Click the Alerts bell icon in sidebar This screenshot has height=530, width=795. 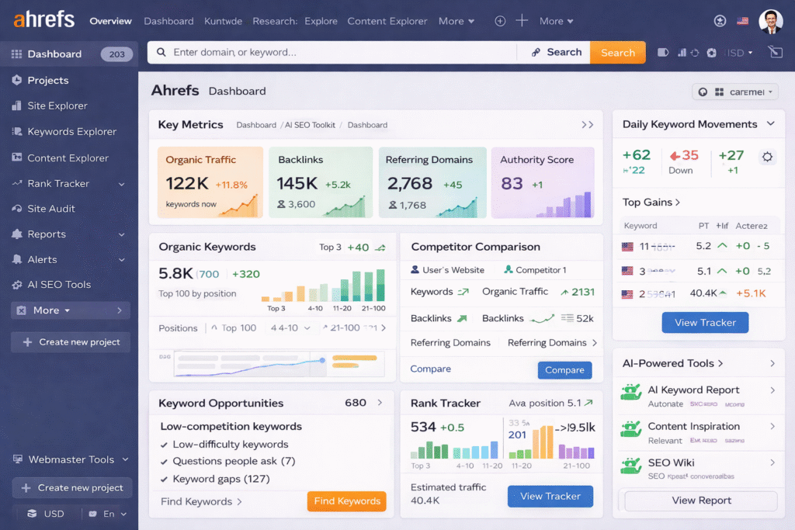17,259
